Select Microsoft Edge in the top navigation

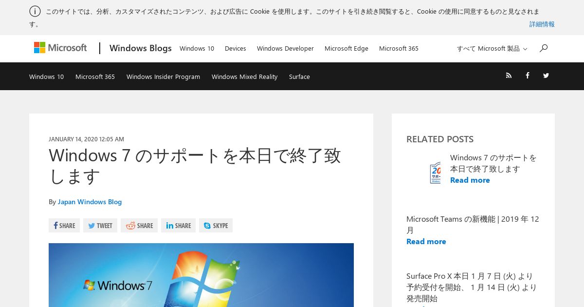(x=347, y=48)
